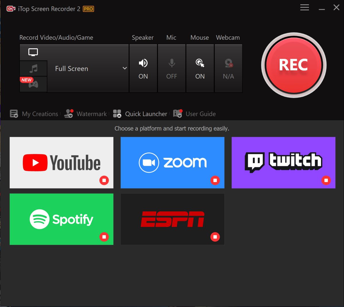The image size is (344, 307).
Task: Launch the YouTube platform tile
Action: tap(61, 163)
